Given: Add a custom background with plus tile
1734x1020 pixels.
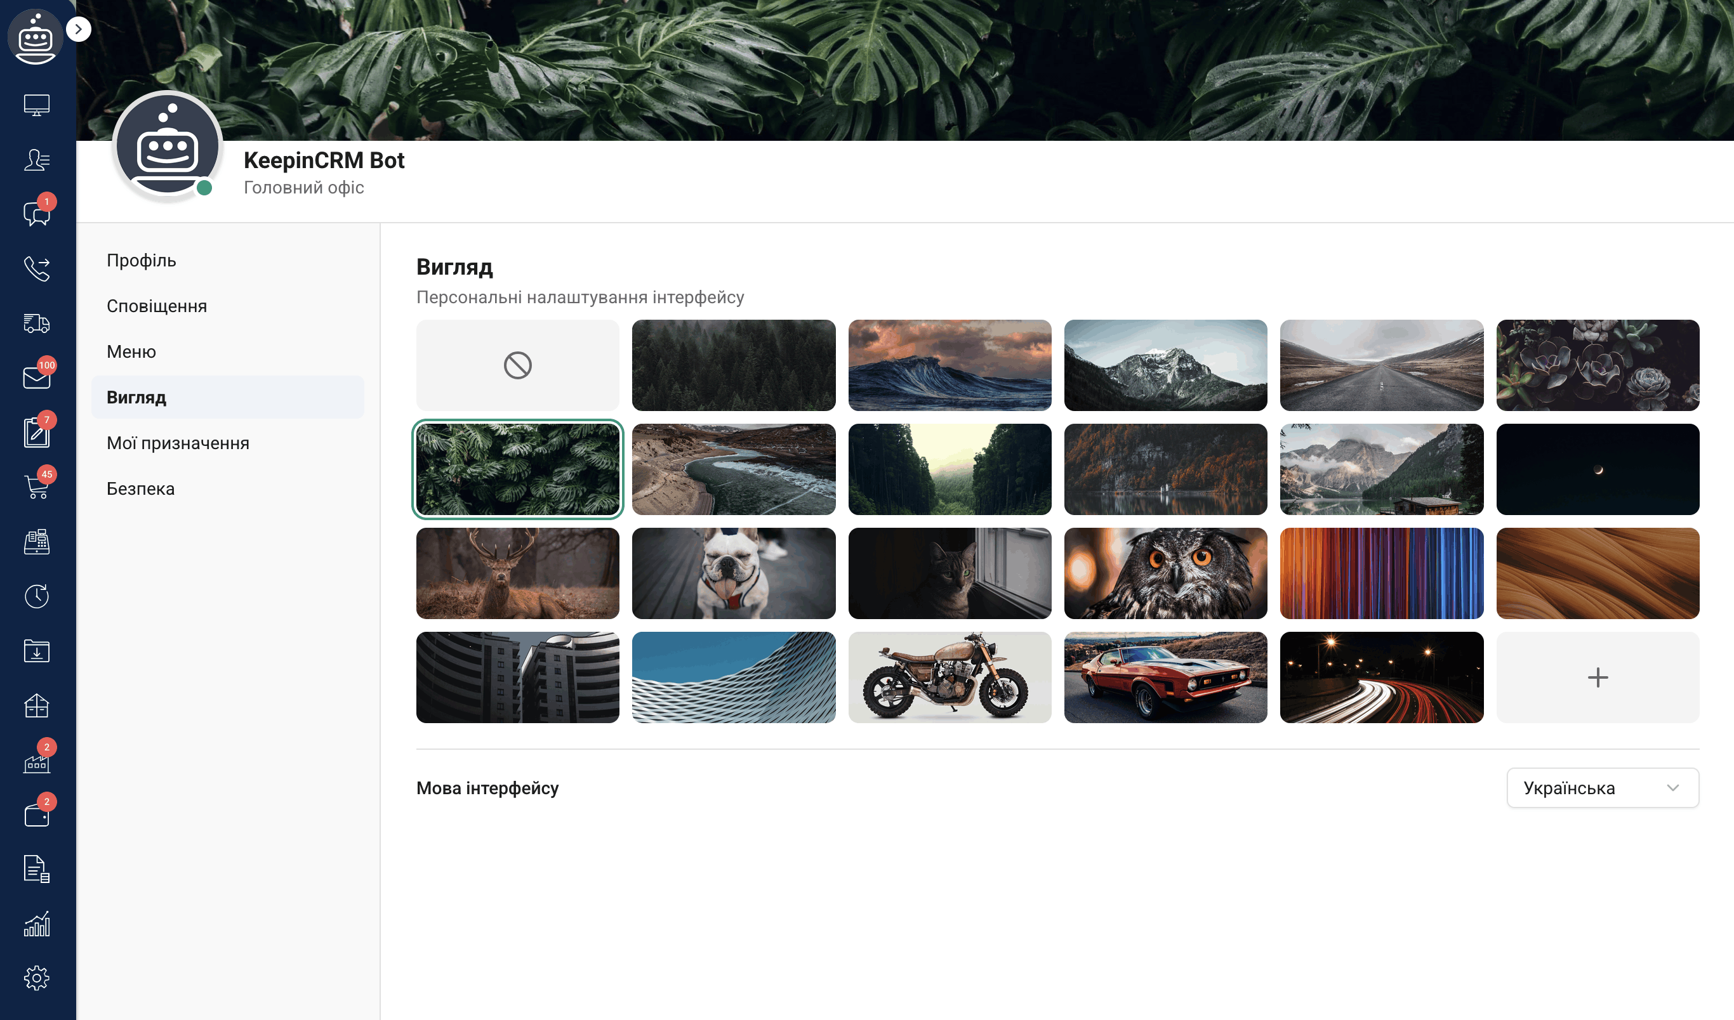Looking at the screenshot, I should click(1598, 677).
